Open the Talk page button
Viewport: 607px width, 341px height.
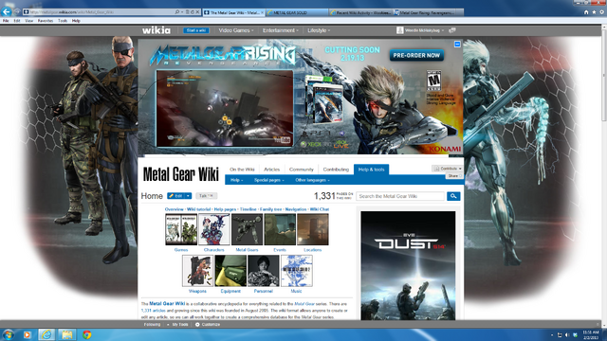[x=207, y=196]
